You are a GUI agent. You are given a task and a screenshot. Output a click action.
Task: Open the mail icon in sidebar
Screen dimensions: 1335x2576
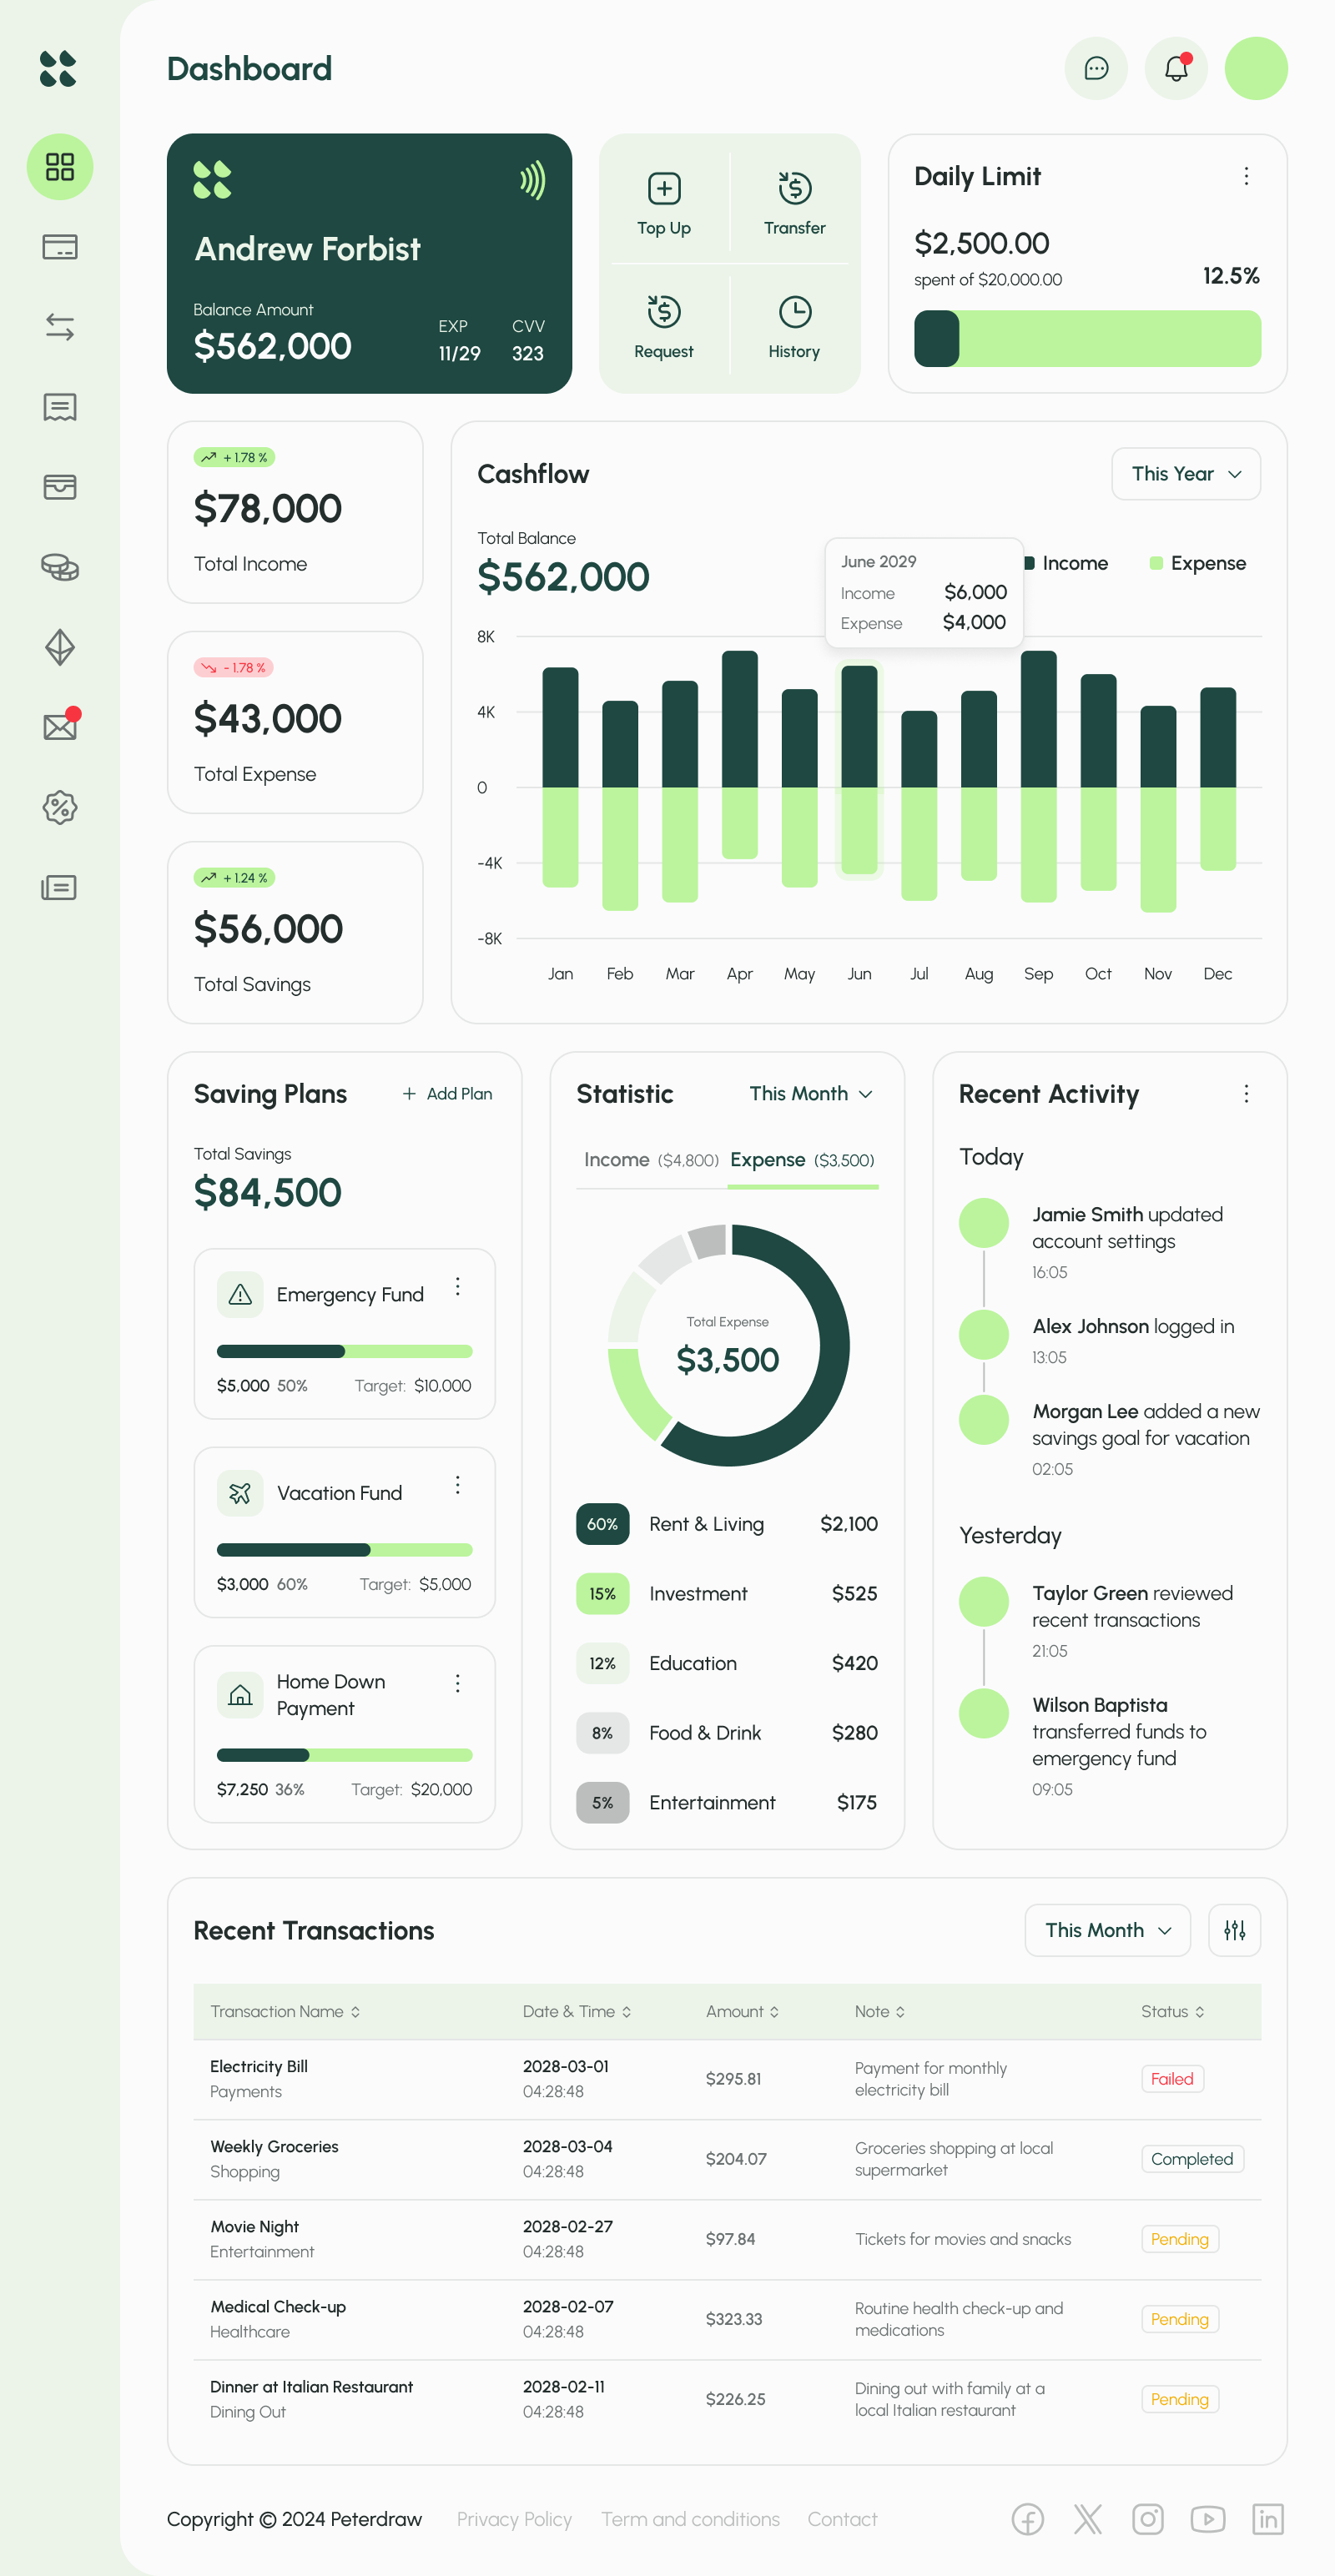pyautogui.click(x=60, y=727)
